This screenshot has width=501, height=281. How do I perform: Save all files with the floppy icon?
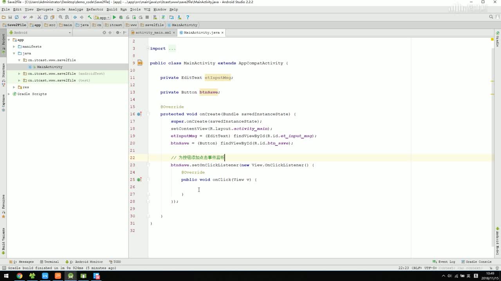click(10, 17)
